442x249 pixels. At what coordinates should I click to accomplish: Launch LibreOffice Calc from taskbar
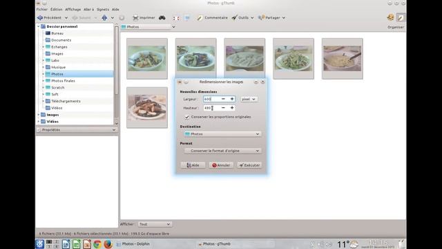click(77, 244)
